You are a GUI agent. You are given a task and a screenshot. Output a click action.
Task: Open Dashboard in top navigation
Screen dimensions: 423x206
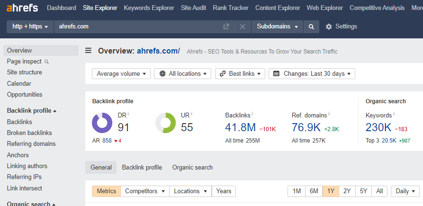tap(62, 8)
